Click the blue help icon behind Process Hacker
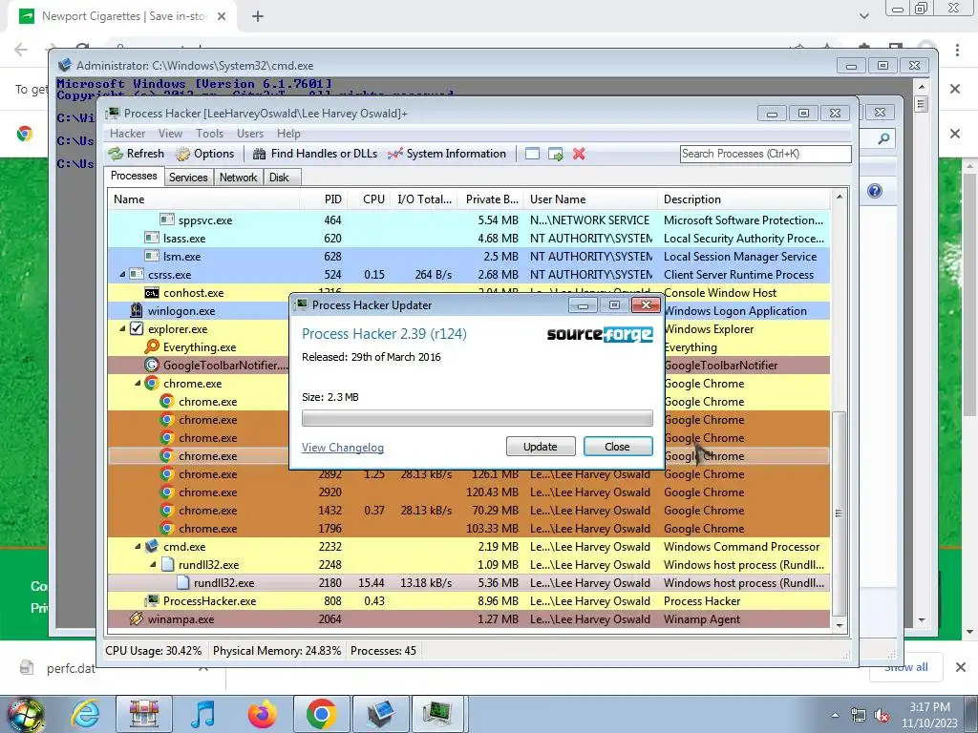 point(875,191)
